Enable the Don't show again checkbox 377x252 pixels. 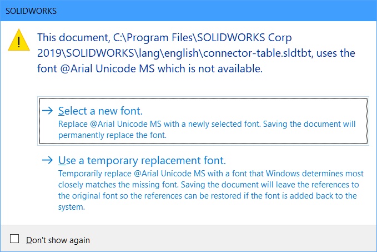pyautogui.click(x=14, y=239)
